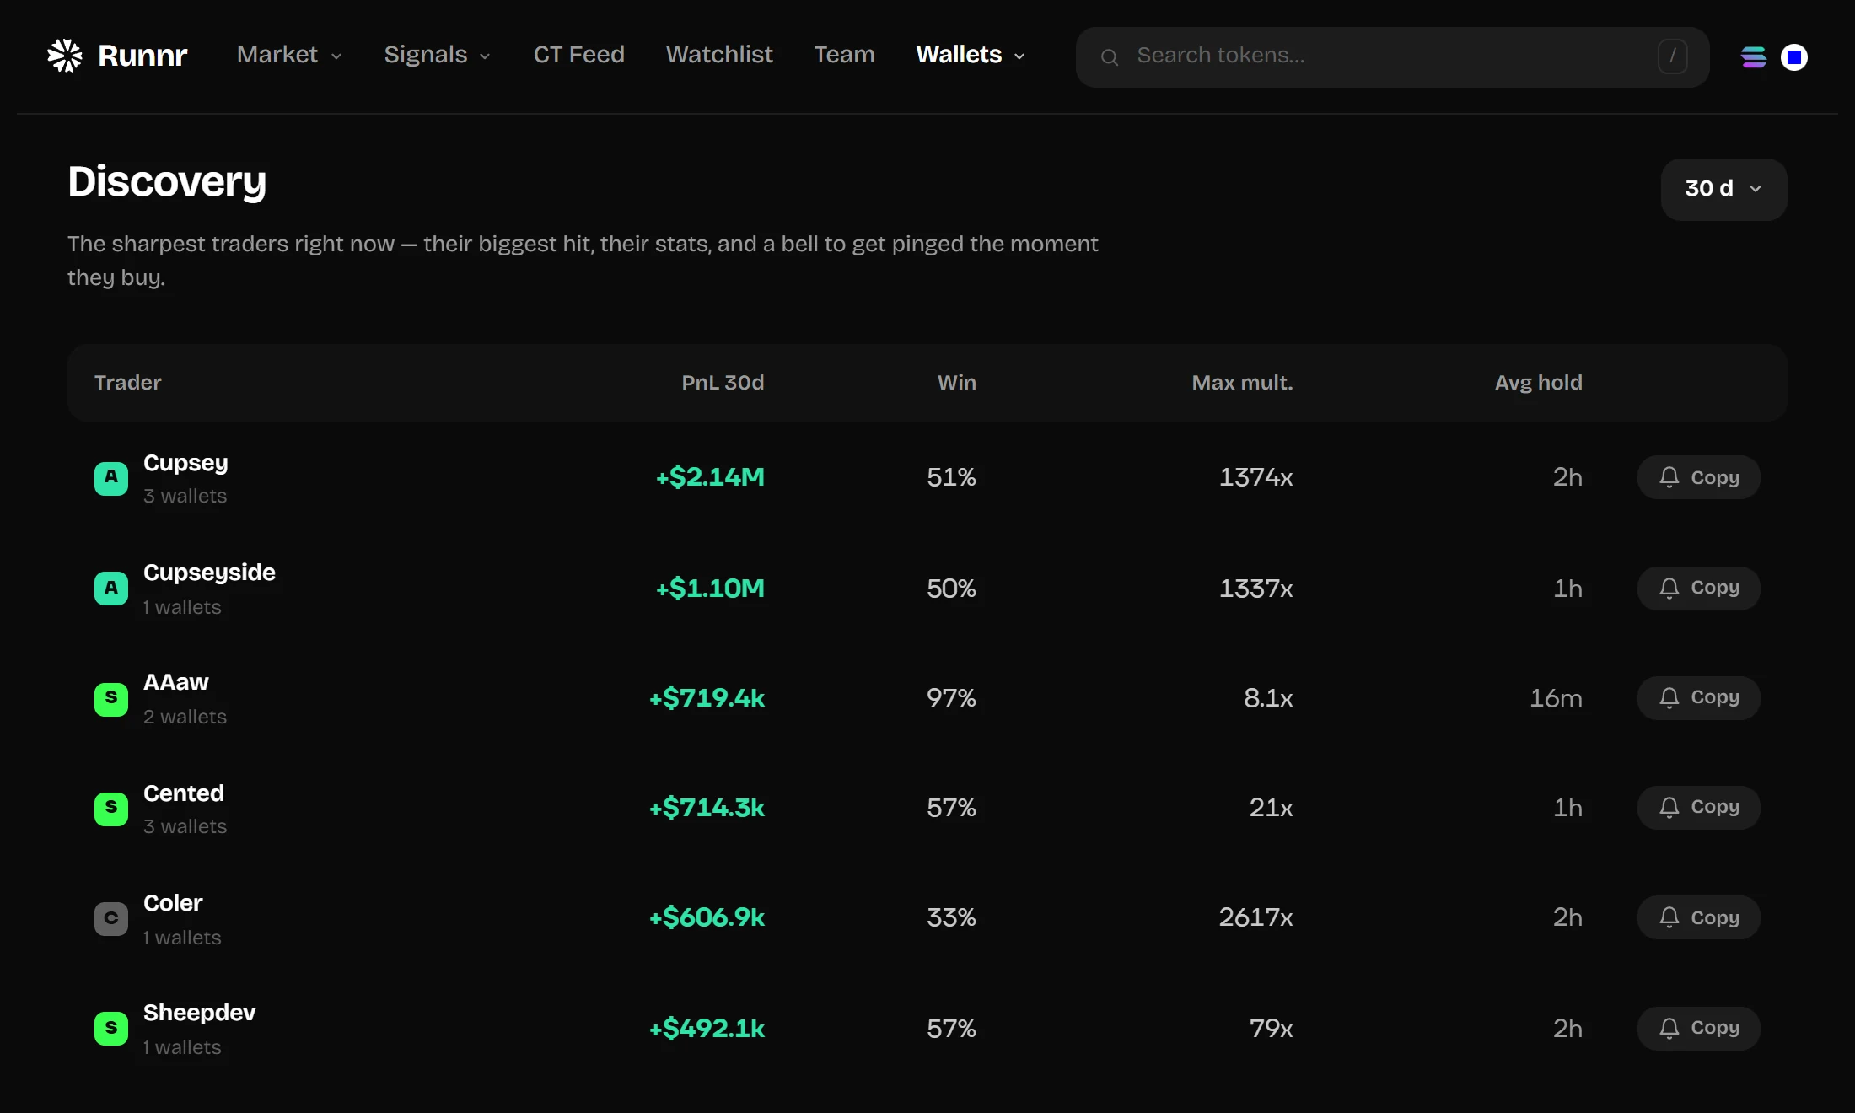
Task: Click the Runnr logo icon
Action: pyautogui.click(x=65, y=56)
